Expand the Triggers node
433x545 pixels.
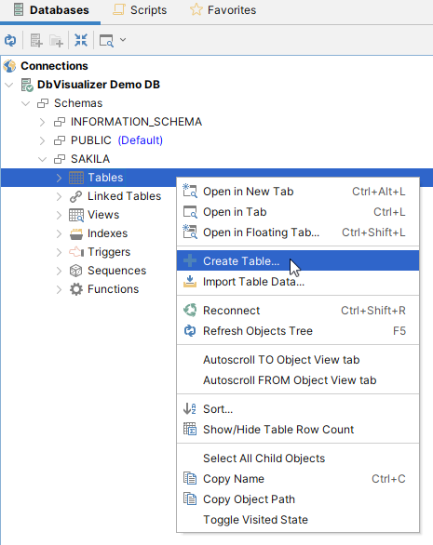(x=59, y=252)
